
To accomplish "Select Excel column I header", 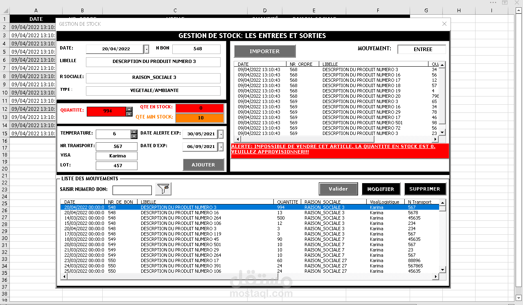I will point(491,11).
